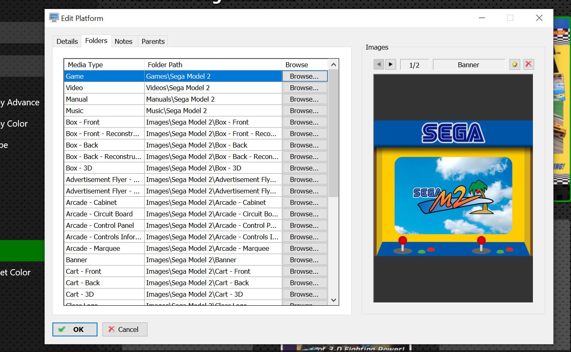Delete current image with red X icon

529,64
